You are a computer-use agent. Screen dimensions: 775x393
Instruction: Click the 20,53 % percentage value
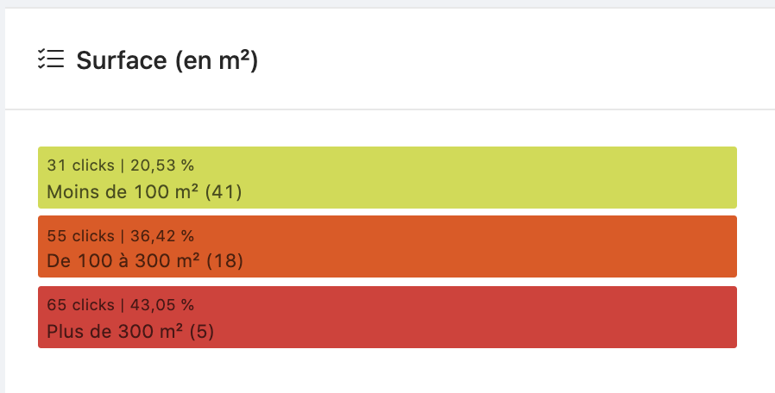click(x=161, y=165)
